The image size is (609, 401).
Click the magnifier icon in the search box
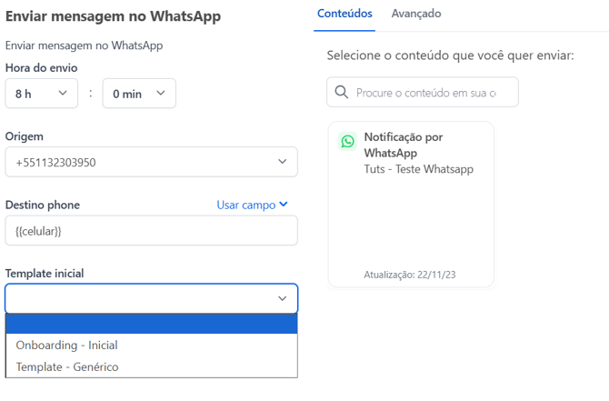[x=342, y=92]
